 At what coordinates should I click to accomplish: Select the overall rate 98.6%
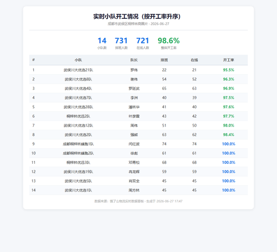click(x=168, y=41)
